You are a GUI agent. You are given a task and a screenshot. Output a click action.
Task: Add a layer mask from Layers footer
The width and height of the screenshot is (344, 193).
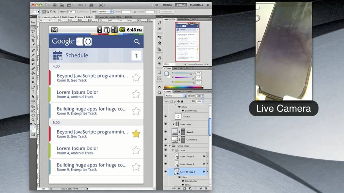(x=185, y=188)
